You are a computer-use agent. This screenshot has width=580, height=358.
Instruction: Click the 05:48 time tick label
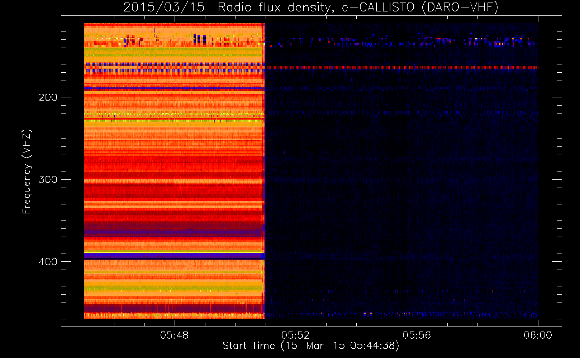point(174,335)
